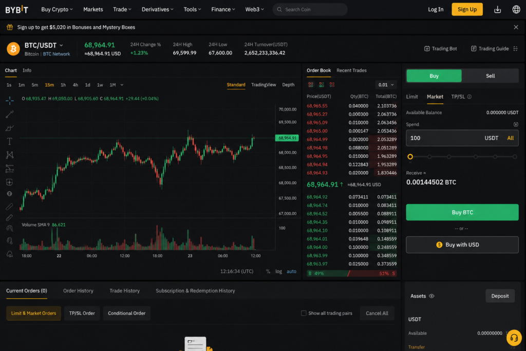The width and height of the screenshot is (526, 351).
Task: Click the TP/SL info icon
Action: (x=469, y=97)
